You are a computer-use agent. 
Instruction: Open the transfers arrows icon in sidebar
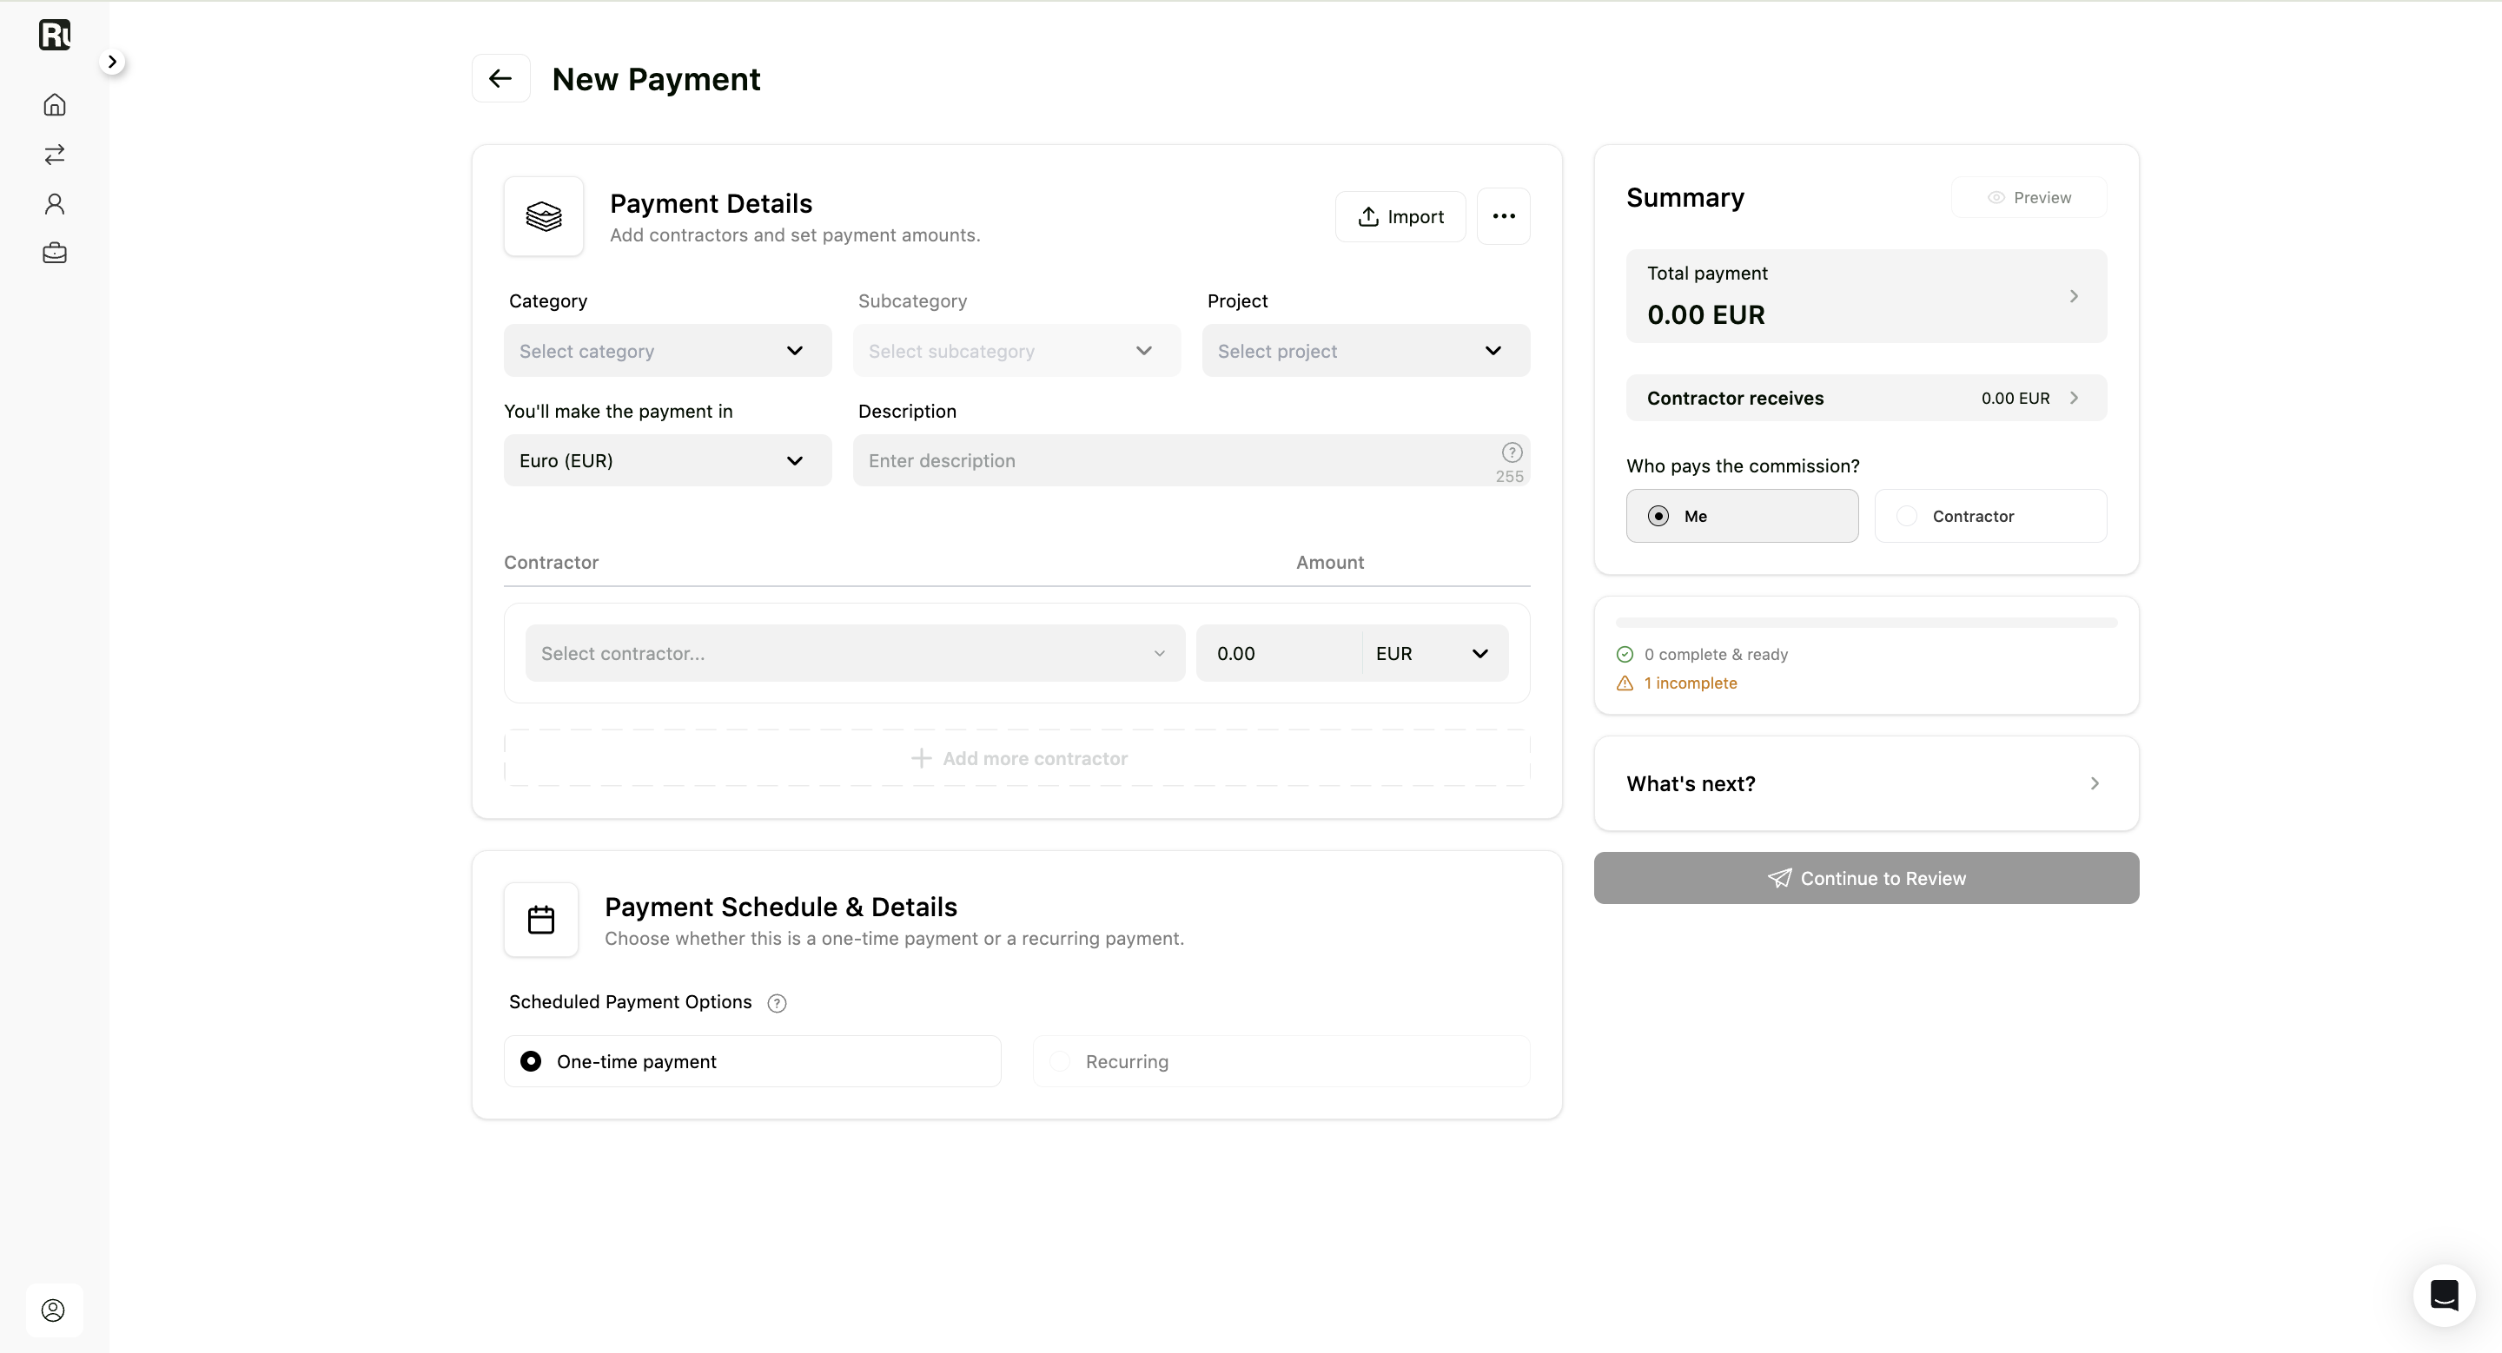[55, 155]
